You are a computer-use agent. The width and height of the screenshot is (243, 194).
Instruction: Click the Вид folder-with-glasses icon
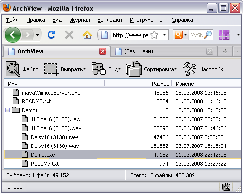(98, 69)
